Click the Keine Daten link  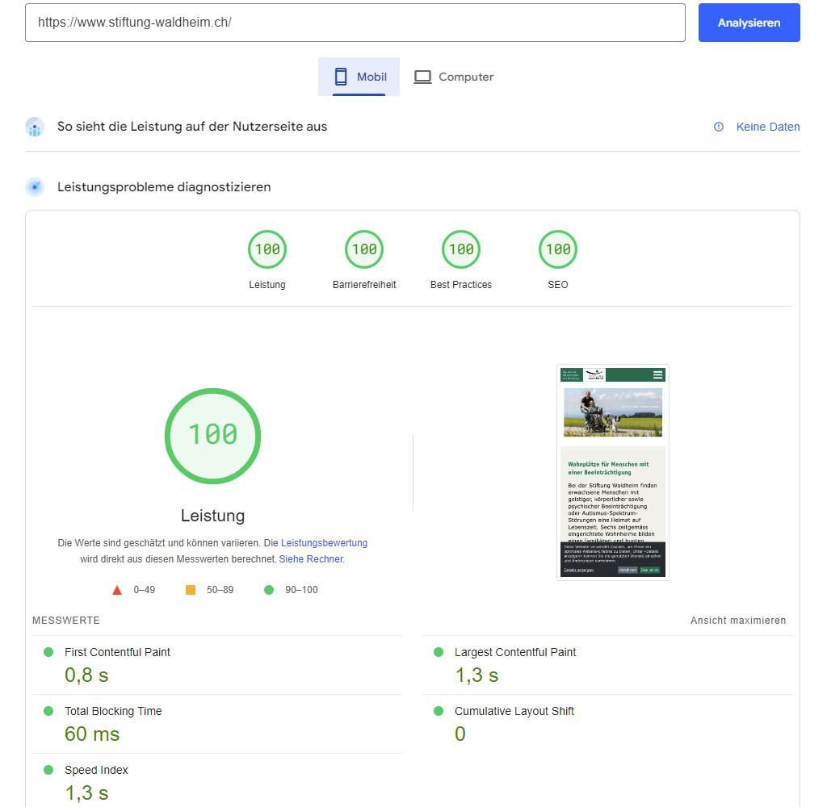[x=767, y=127]
